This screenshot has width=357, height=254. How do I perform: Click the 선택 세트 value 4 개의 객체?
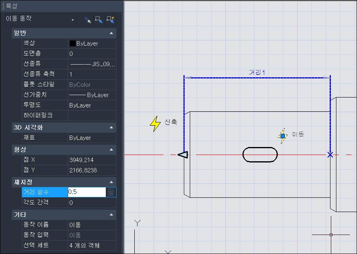coord(92,245)
